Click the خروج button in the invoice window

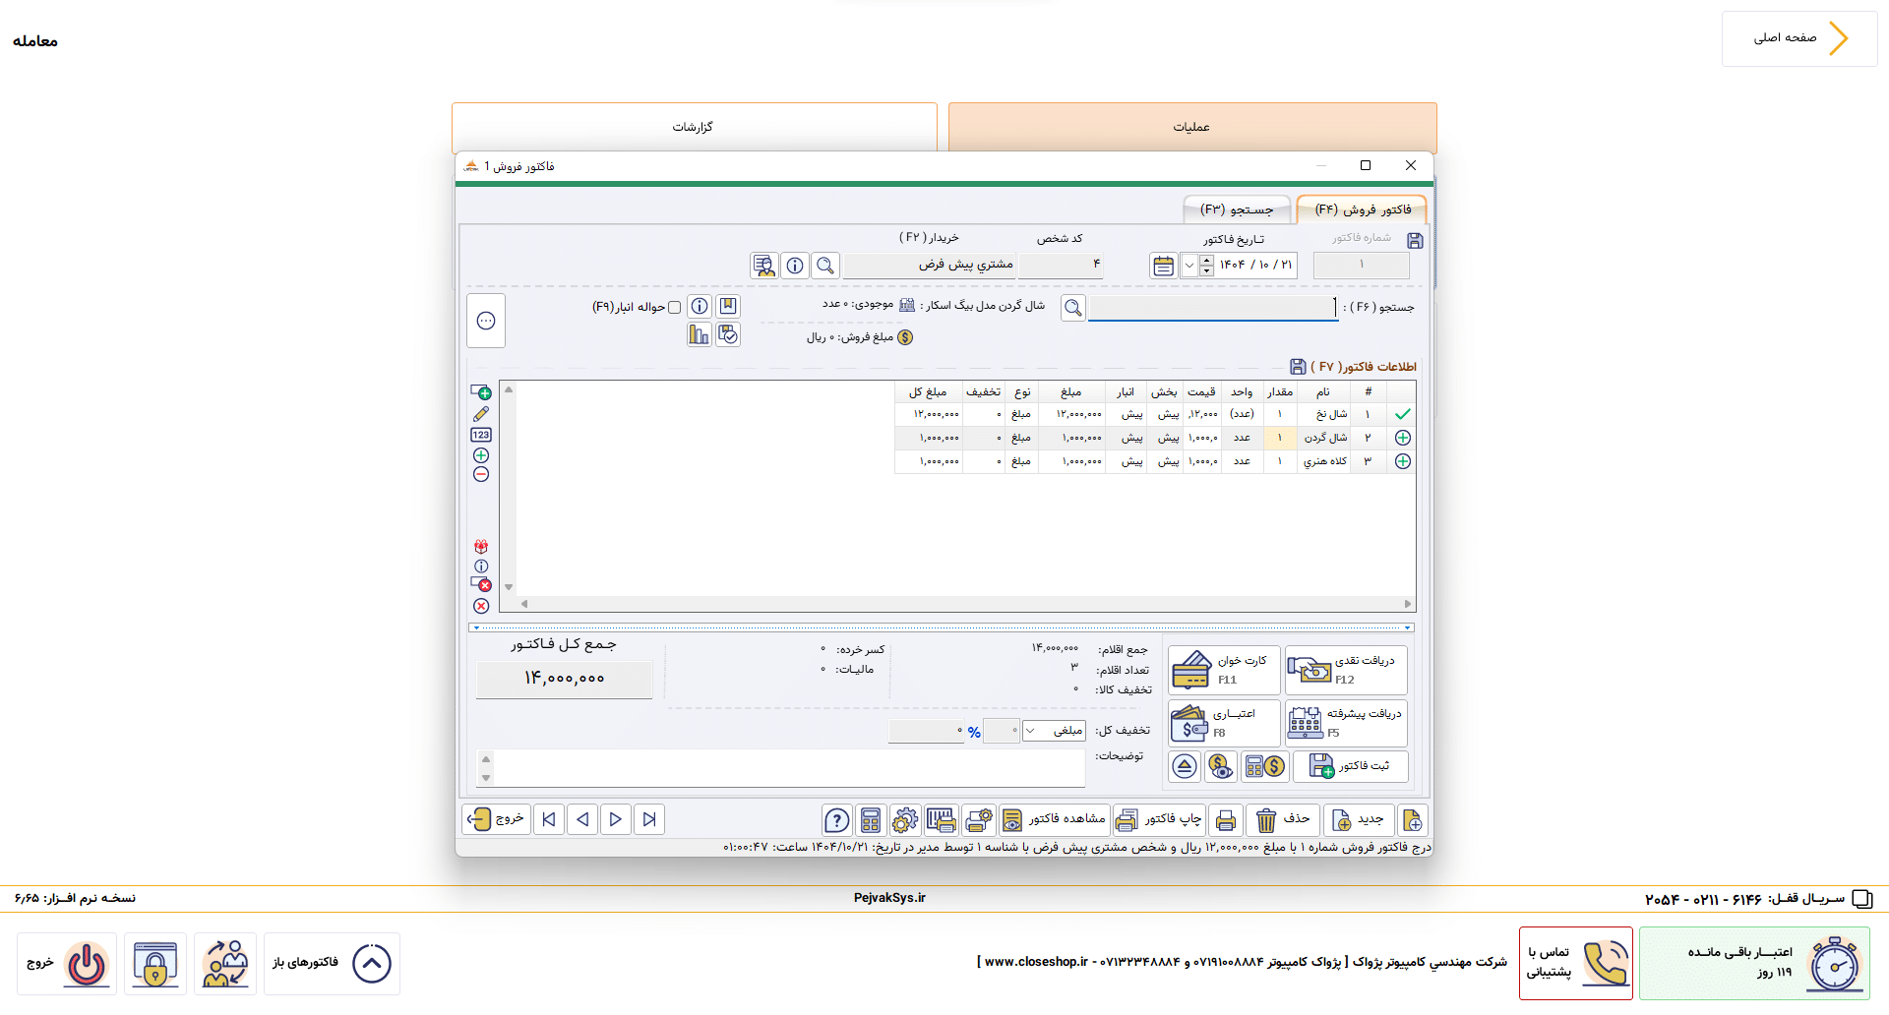(x=497, y=819)
